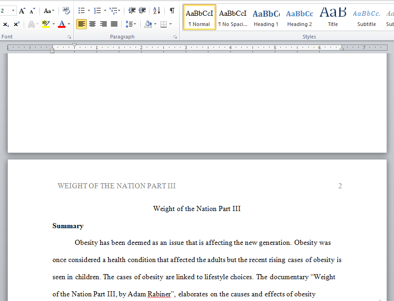Viewport: 394px width, 301px height.
Task: Toggle Justify alignment
Action: tap(114, 24)
